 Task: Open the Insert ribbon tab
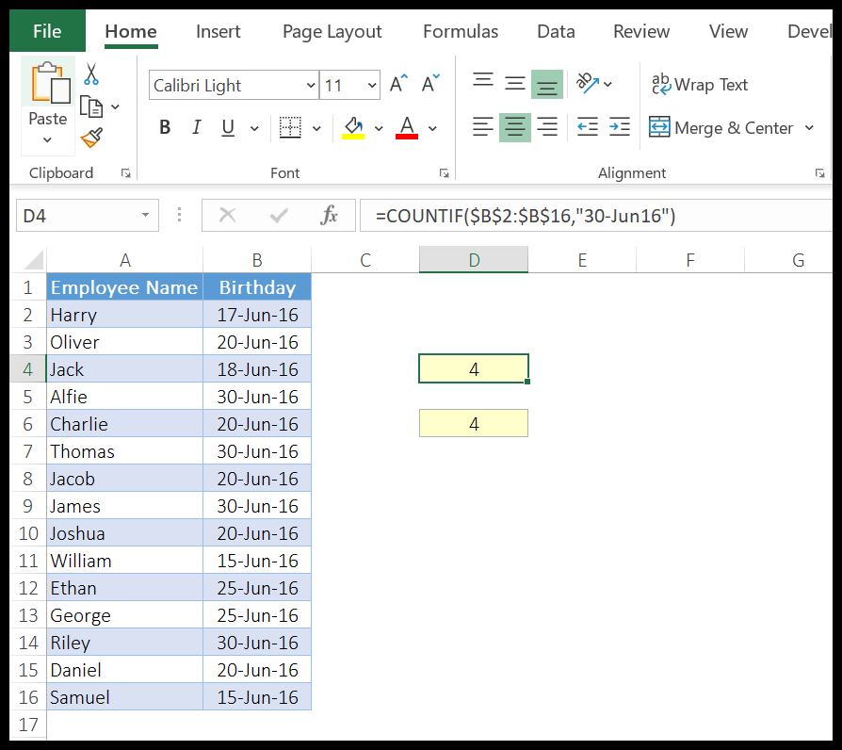coord(218,31)
